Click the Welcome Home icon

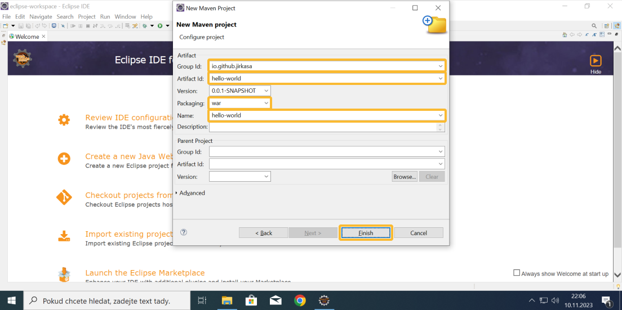pos(565,34)
